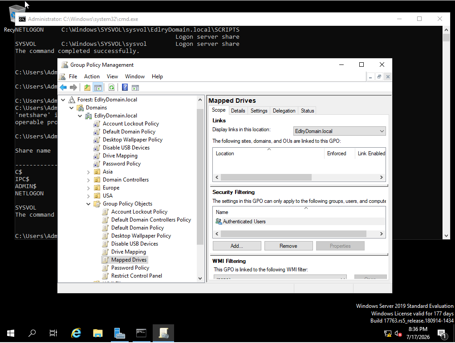Click the Refresh toolbar icon
The image size is (455, 343).
(111, 87)
